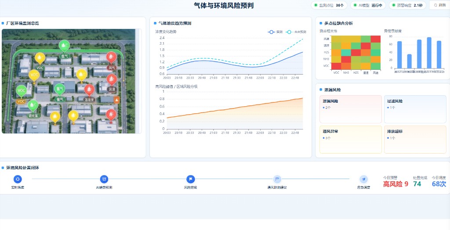Click the 气体与环境风险预判 page title
450x230 pixels.
(x=224, y=5)
